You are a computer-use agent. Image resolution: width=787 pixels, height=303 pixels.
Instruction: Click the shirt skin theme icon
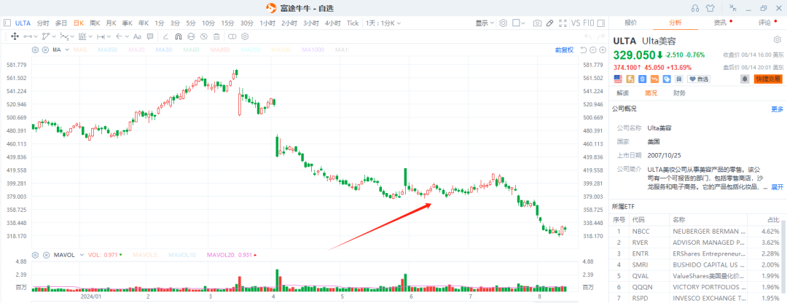coord(710,8)
